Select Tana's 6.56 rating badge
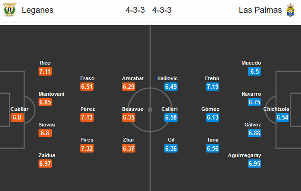Viewport: 301px width, 191px height. pyautogui.click(x=212, y=148)
